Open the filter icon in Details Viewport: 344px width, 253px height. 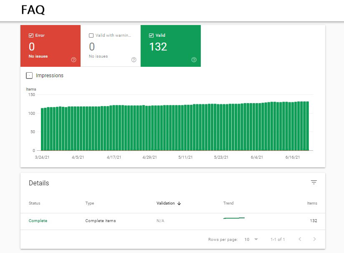[314, 182]
